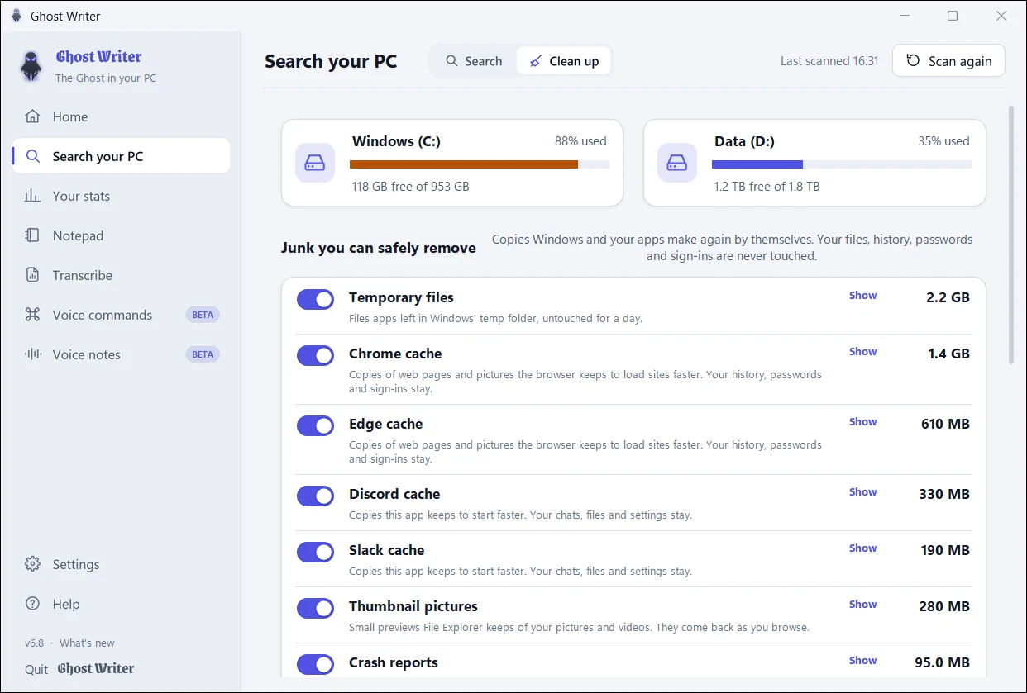Click the 88% used label
Viewport: 1027px width, 693px height.
coord(580,141)
